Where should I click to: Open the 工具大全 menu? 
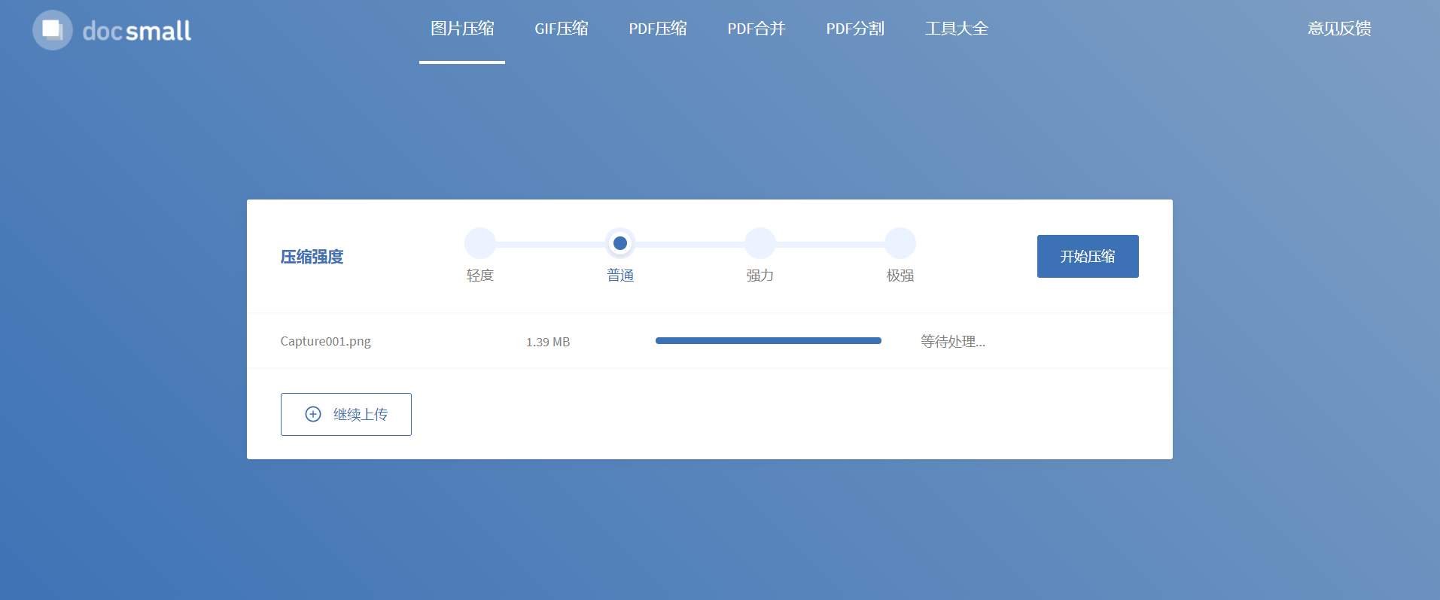(957, 29)
